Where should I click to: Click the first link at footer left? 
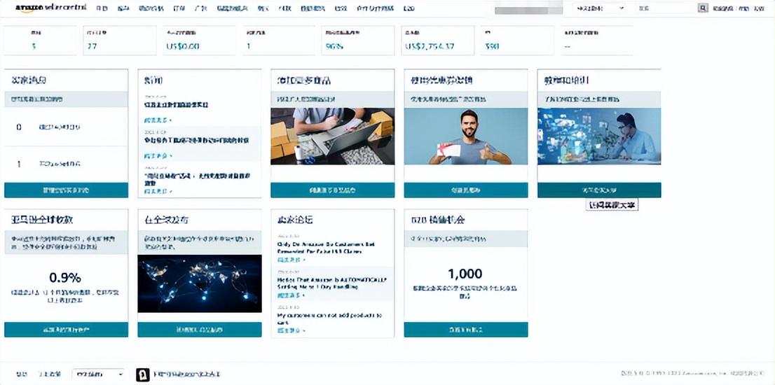(x=21, y=374)
